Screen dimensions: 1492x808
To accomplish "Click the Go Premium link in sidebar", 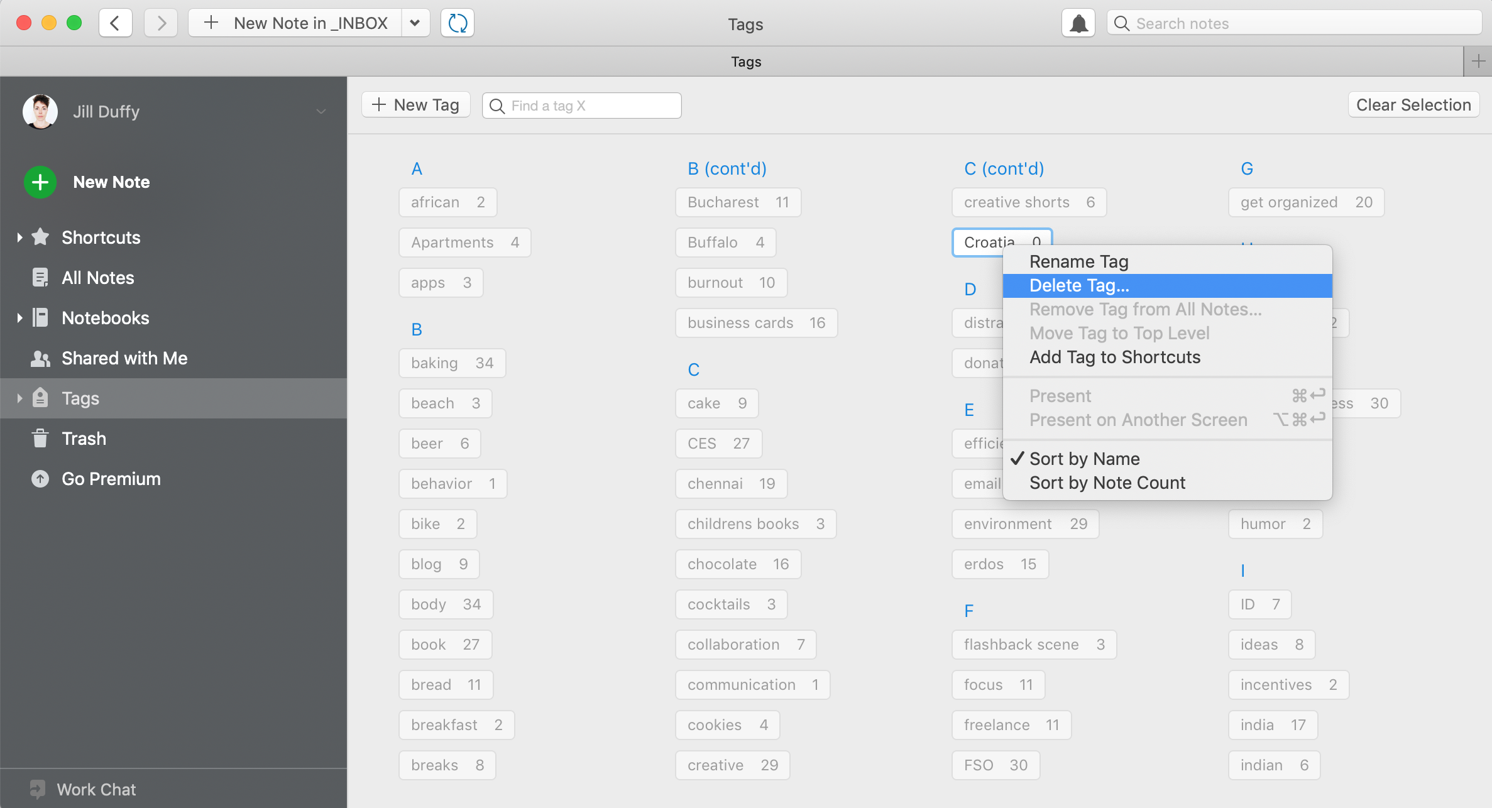I will point(111,479).
